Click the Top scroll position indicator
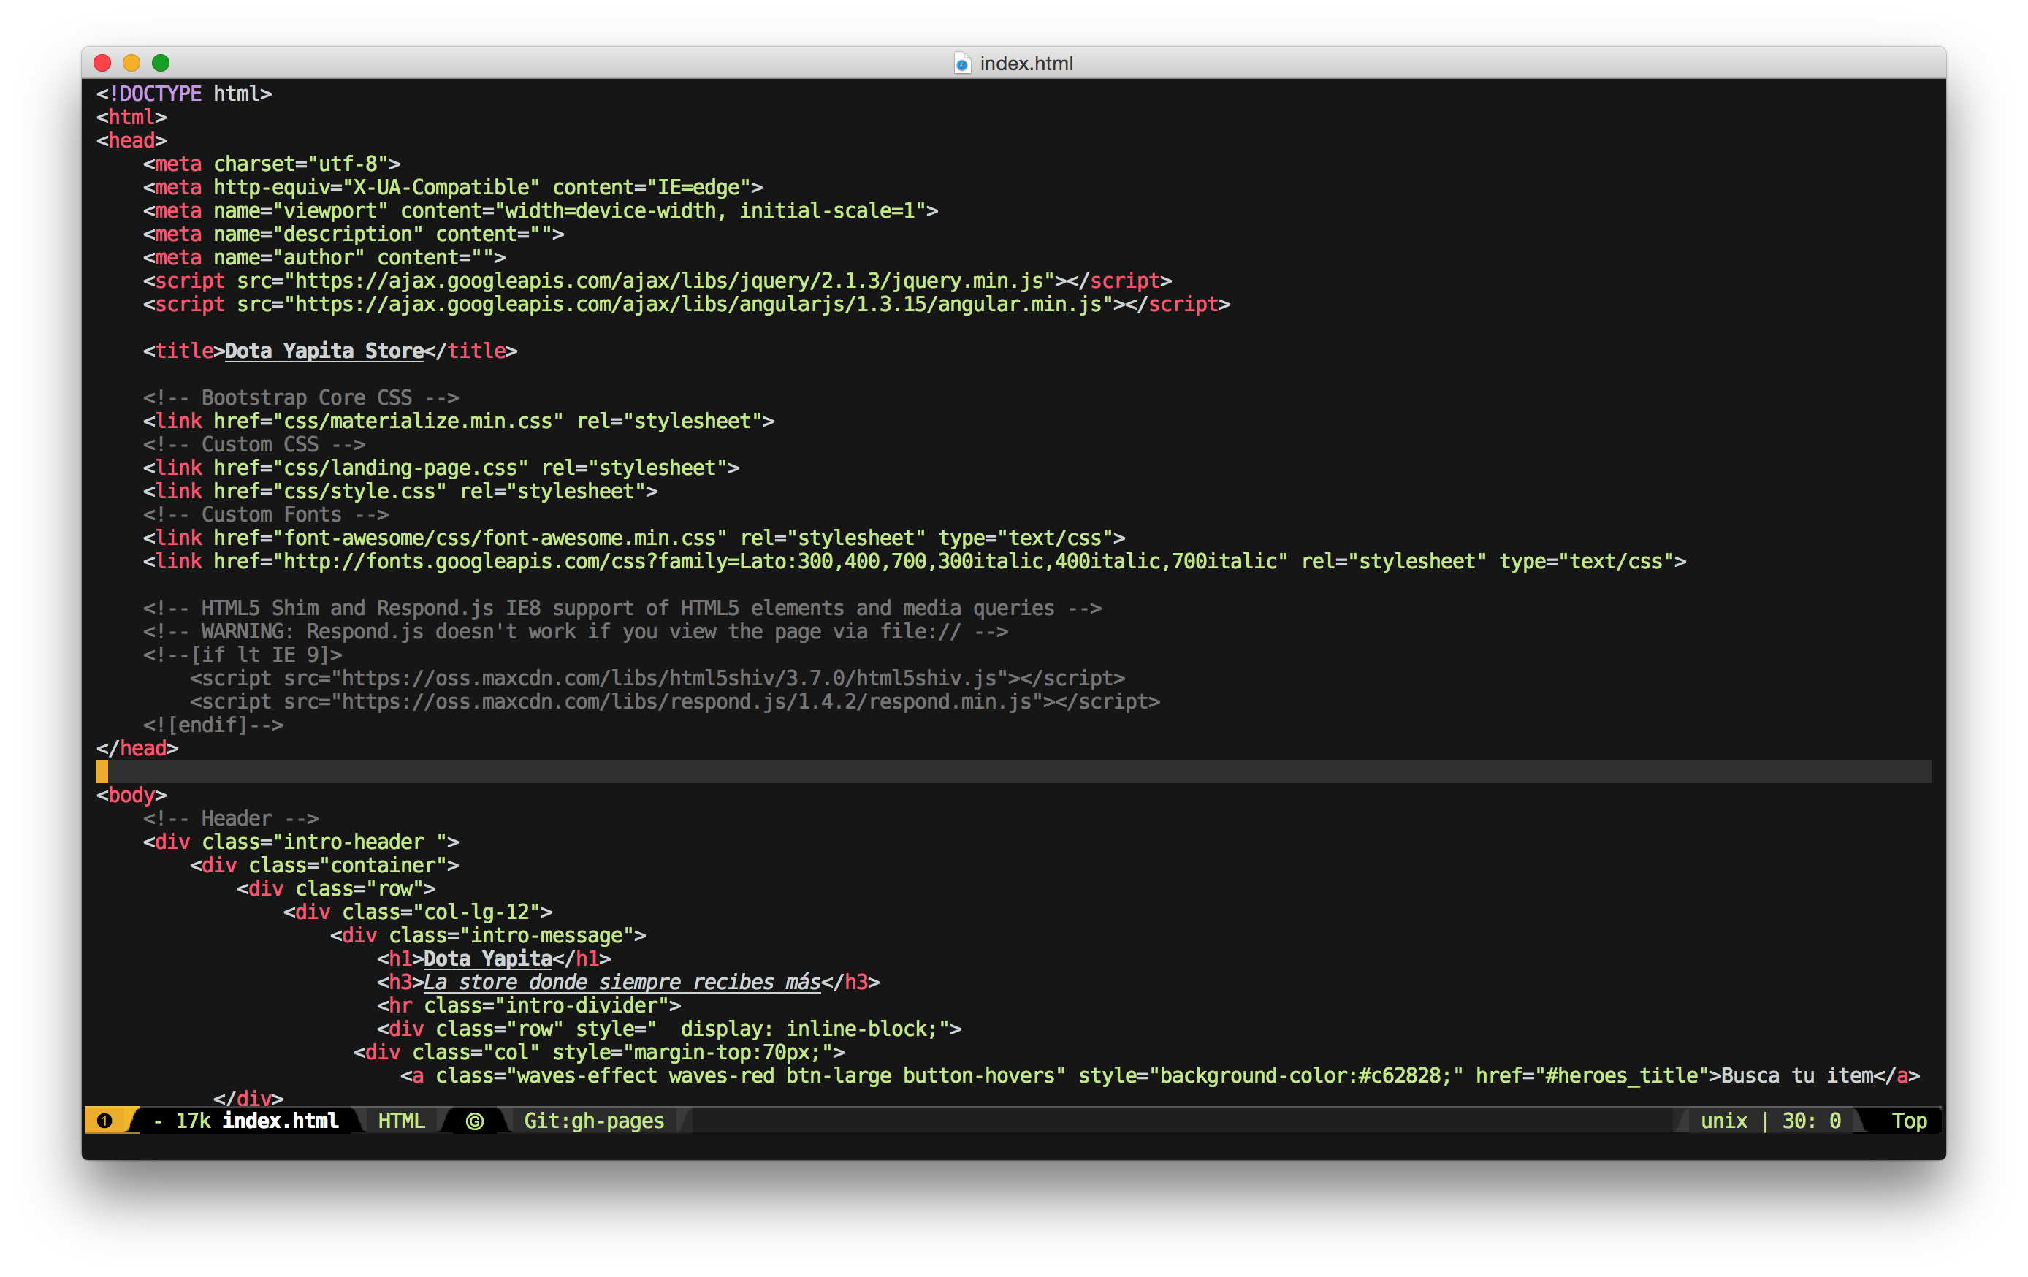The width and height of the screenshot is (2028, 1277). click(1909, 1121)
